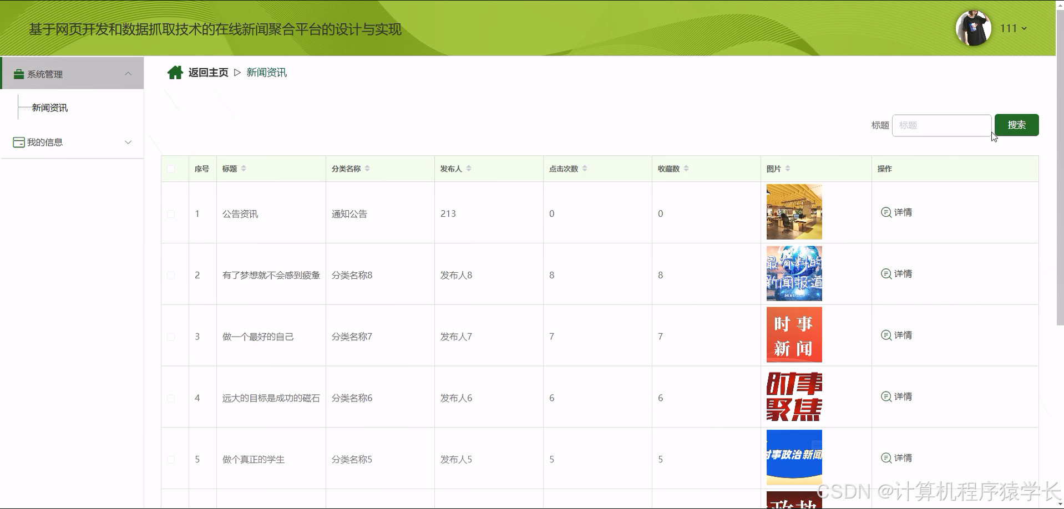The height and width of the screenshot is (509, 1064).
Task: Click the 标题 search input field
Action: [941, 125]
